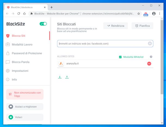Image resolution: width=166 pixels, height=127 pixels.
Task: Click the scrollbar down arrow
Action: point(162,123)
